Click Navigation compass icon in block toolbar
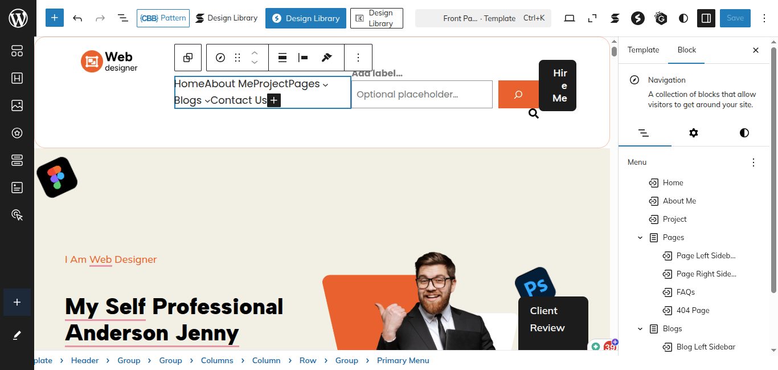Screen dimensions: 778x370 (x=220, y=58)
